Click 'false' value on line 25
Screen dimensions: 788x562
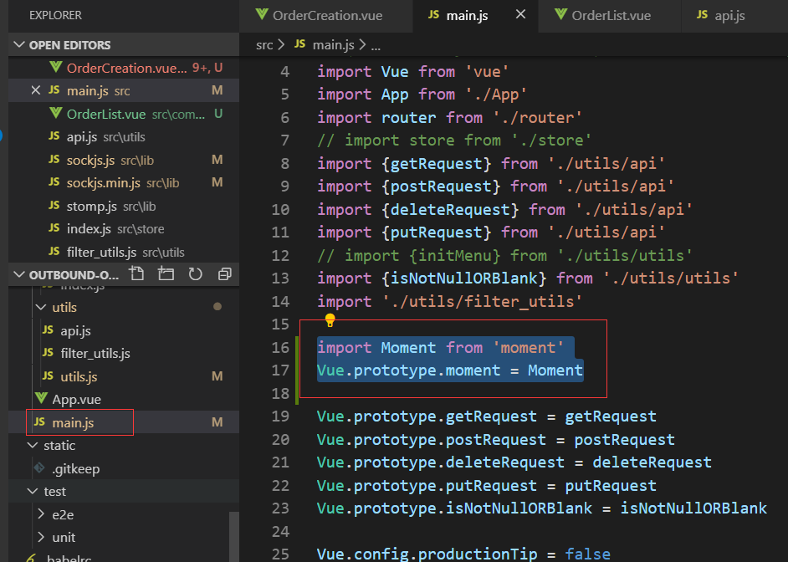(x=587, y=554)
